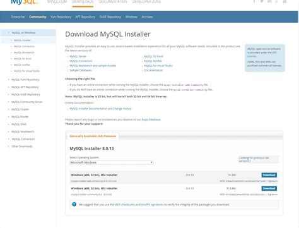Open MySQL Notifier in the sidebar
299x228 pixels.
point(22,65)
